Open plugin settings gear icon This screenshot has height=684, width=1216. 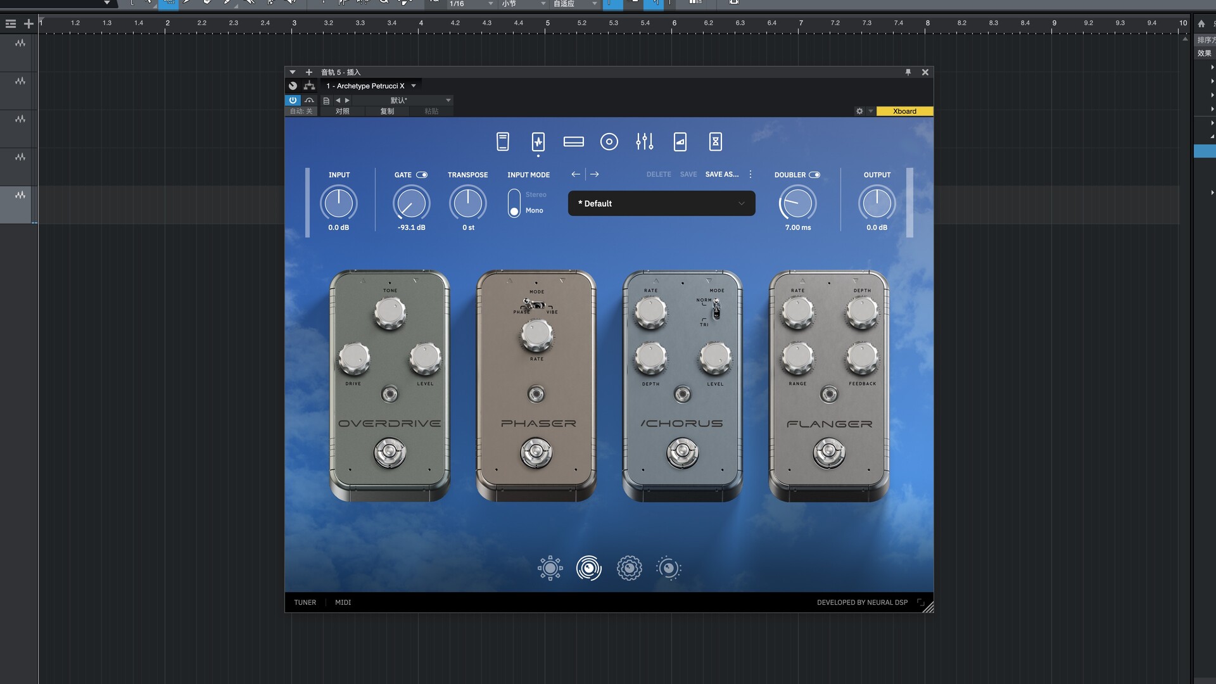[859, 111]
